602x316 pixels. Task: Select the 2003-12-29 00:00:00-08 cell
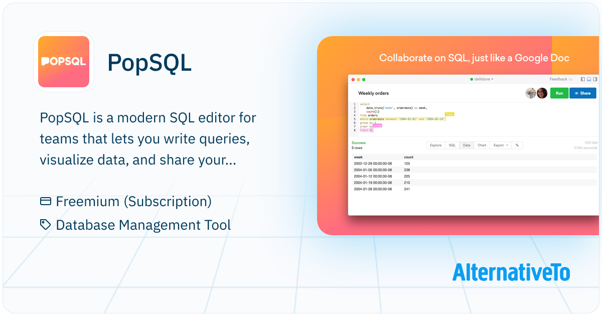(373, 164)
